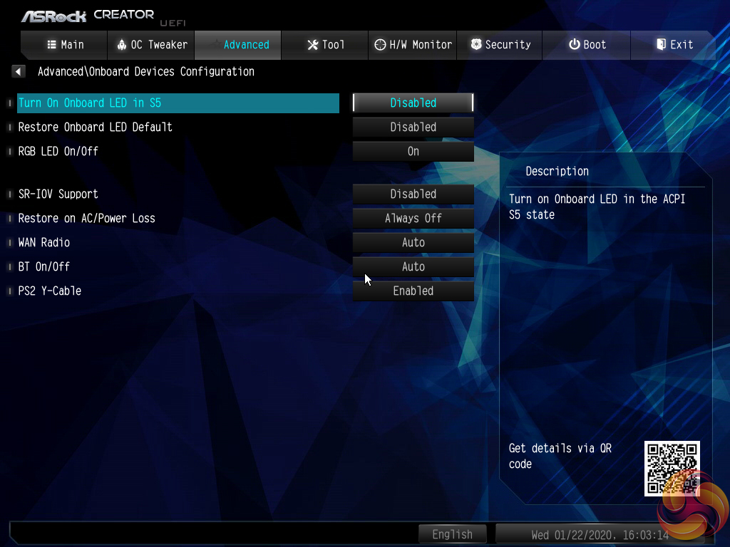The image size is (730, 547).
Task: Click the H/W Monitor gauge icon
Action: (x=380, y=45)
